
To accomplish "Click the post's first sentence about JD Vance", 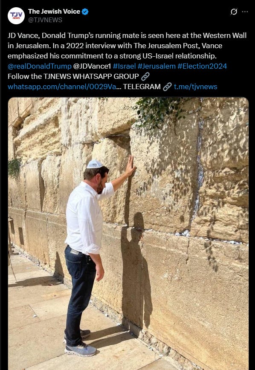I will [x=127, y=40].
